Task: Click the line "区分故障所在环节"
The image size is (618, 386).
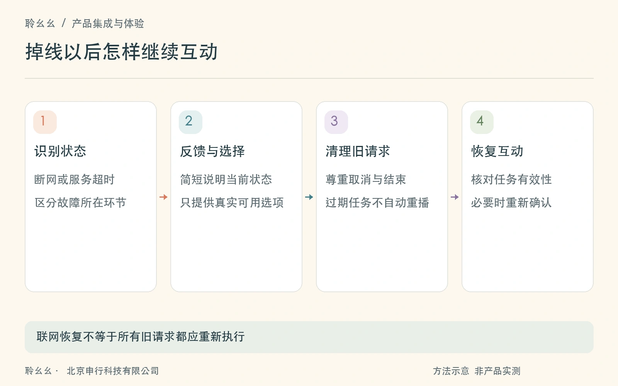Action: (80, 203)
